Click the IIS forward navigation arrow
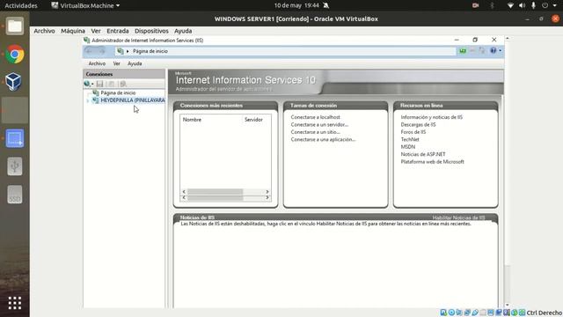Viewport: 563px width, 317px height. pos(102,51)
